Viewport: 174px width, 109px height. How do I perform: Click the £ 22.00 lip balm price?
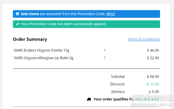pos(153,58)
